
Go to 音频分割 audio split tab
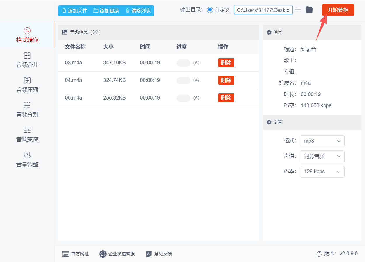[x=27, y=110]
